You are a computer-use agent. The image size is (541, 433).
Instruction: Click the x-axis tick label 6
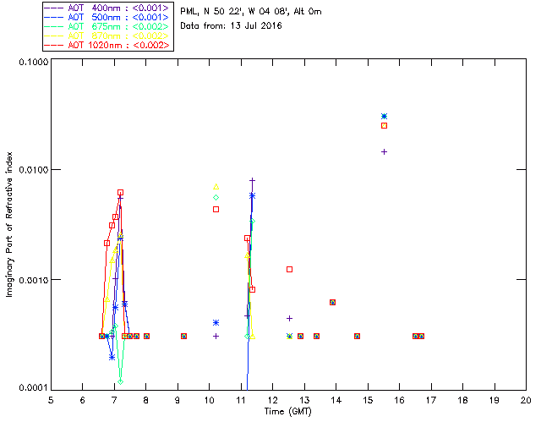tap(83, 400)
